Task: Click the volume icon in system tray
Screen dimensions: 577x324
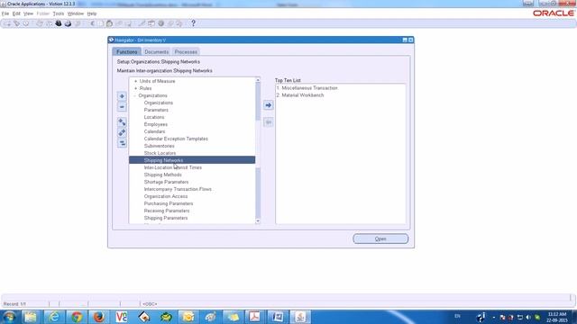Action: [528, 317]
